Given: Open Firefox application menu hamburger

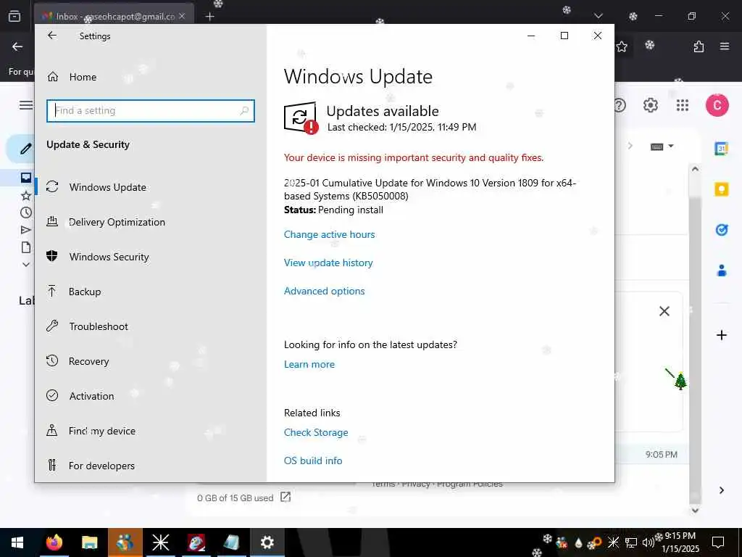Looking at the screenshot, I should click(725, 46).
